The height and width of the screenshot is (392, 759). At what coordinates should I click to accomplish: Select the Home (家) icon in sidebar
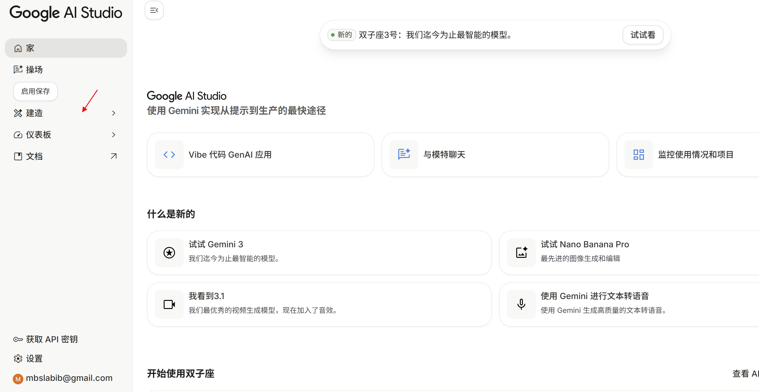point(18,48)
